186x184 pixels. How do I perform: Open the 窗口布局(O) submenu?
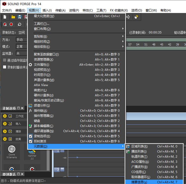tap(77, 29)
